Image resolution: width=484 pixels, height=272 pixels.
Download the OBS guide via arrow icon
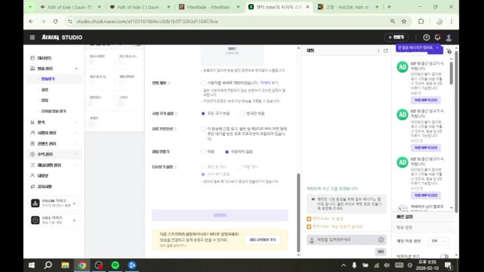(x=74, y=220)
